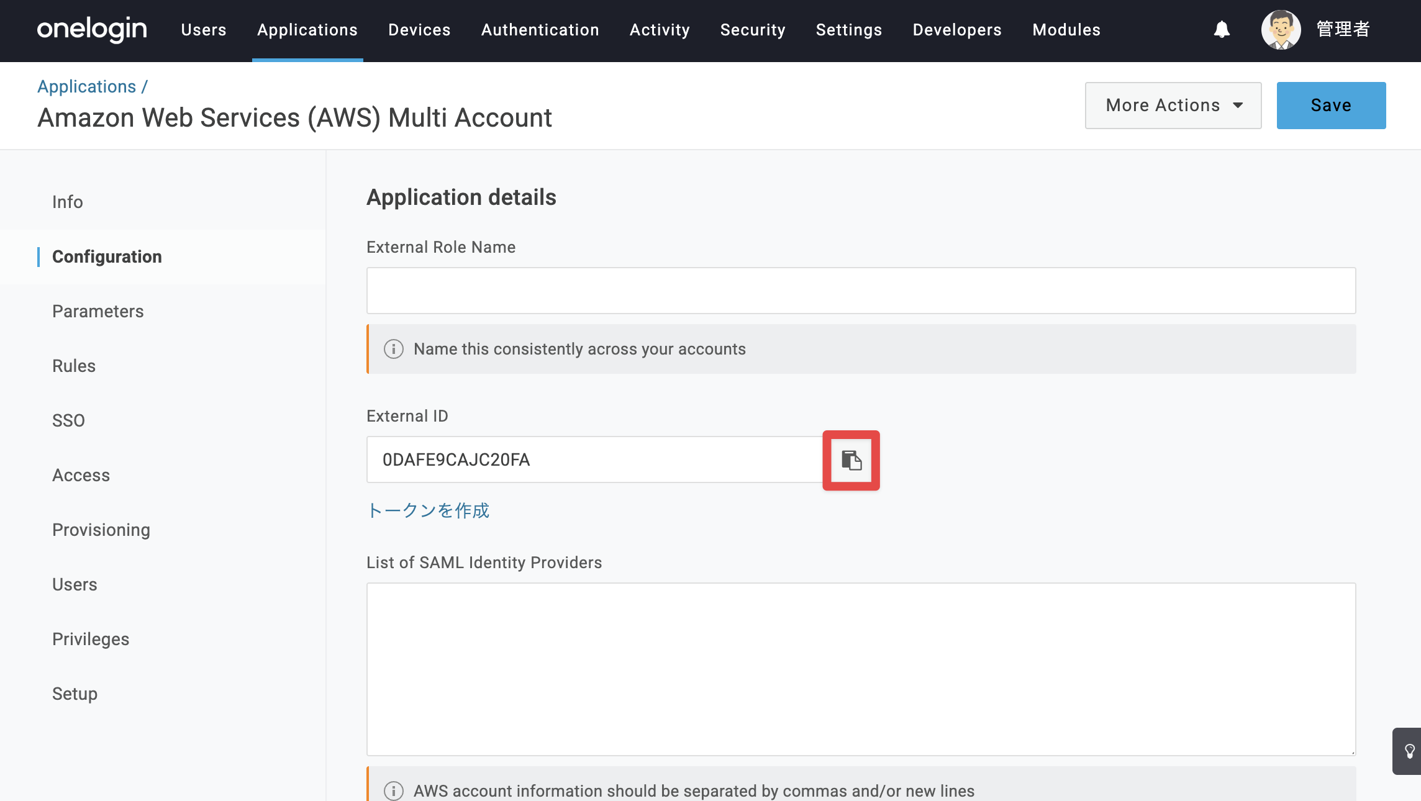Screen dimensions: 1421x801
Task: Open the lightbulb help widget
Action: tap(1409, 751)
